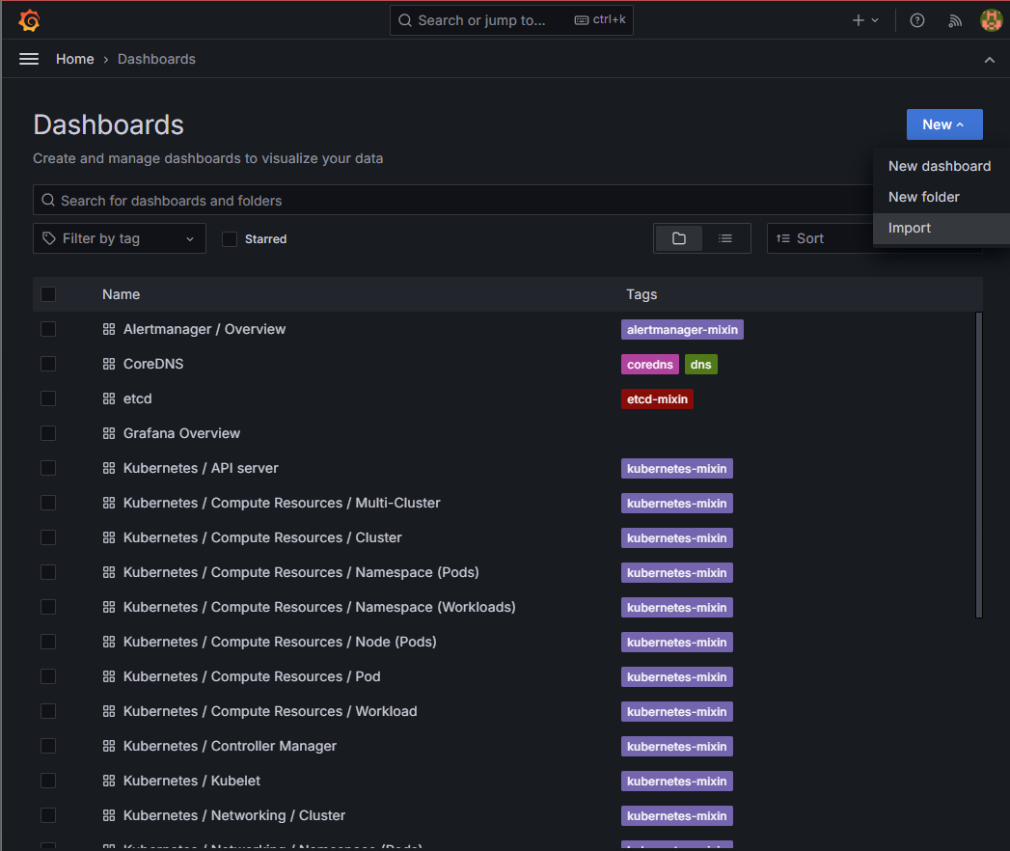Toggle the New button dropdown

[944, 124]
